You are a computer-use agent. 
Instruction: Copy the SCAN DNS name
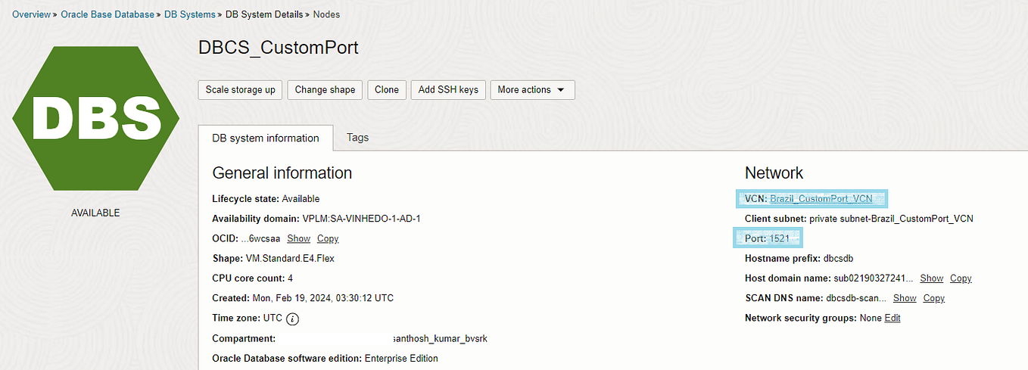[x=934, y=298]
